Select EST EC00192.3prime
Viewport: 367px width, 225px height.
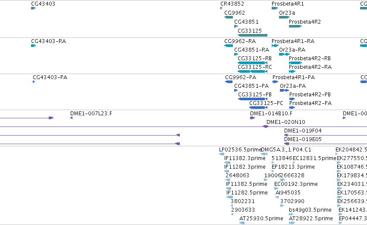click(x=296, y=185)
